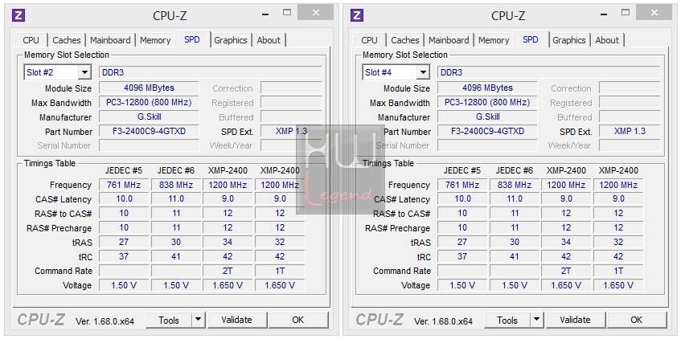Click Validate button in right window
This screenshot has height=339, width=681.
[575, 320]
